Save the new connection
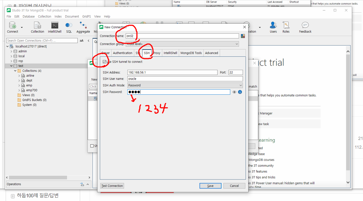363x201 pixels. [210, 186]
